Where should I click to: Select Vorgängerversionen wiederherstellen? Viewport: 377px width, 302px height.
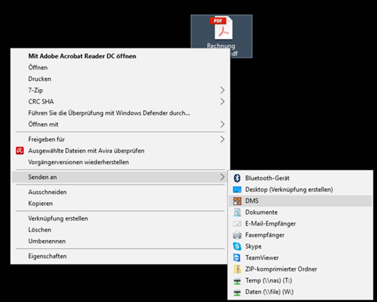[x=120, y=162]
